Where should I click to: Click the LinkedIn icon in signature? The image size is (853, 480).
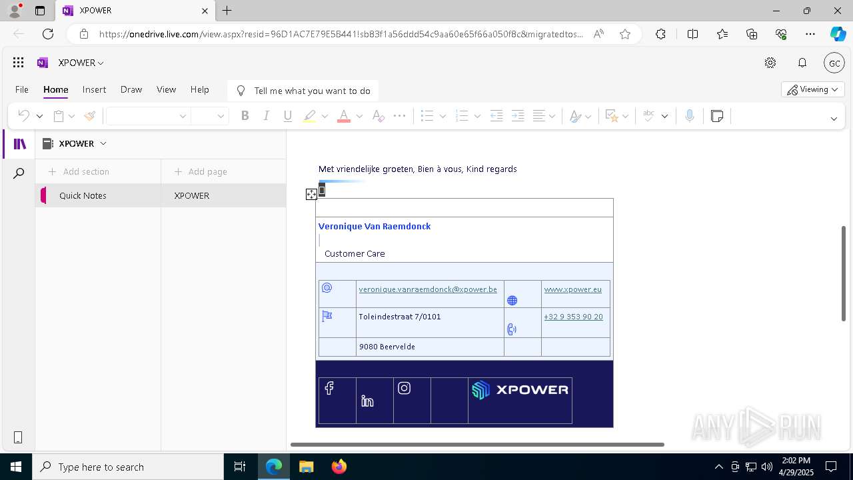(367, 401)
